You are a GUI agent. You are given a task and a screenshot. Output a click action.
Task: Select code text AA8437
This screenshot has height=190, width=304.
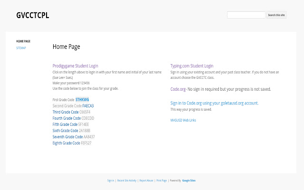click(x=89, y=137)
